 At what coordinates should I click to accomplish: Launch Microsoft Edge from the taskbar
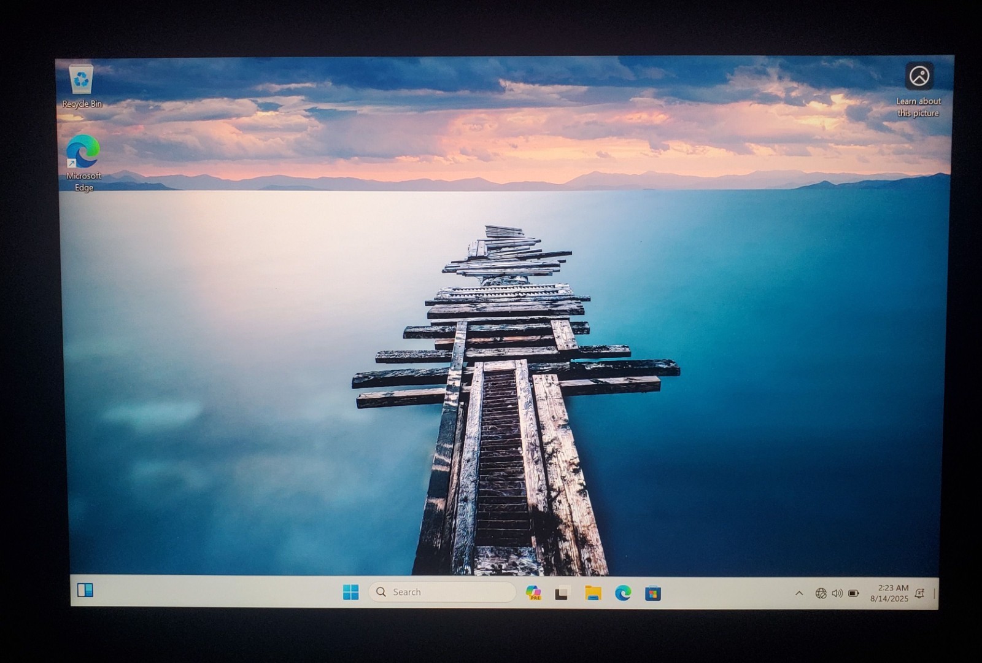(623, 593)
